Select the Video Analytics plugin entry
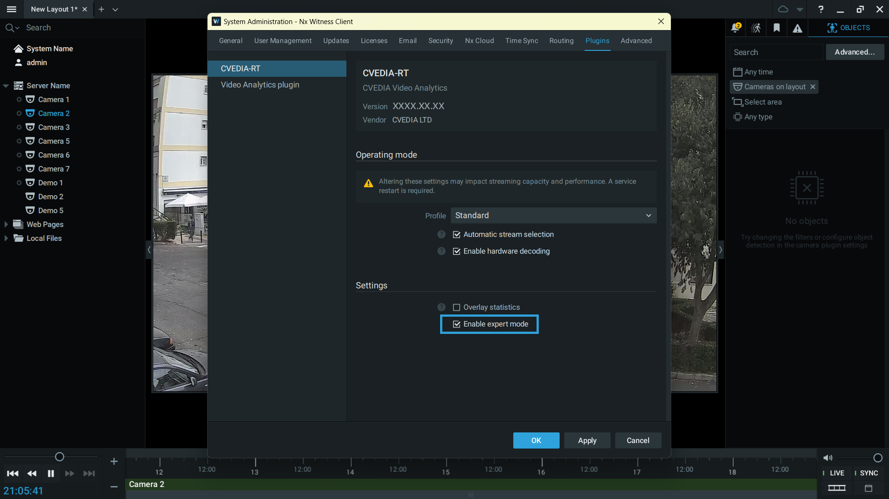The height and width of the screenshot is (499, 889). [277, 85]
